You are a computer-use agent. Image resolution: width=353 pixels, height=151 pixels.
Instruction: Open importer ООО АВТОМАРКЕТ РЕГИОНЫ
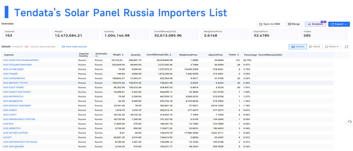20,142
